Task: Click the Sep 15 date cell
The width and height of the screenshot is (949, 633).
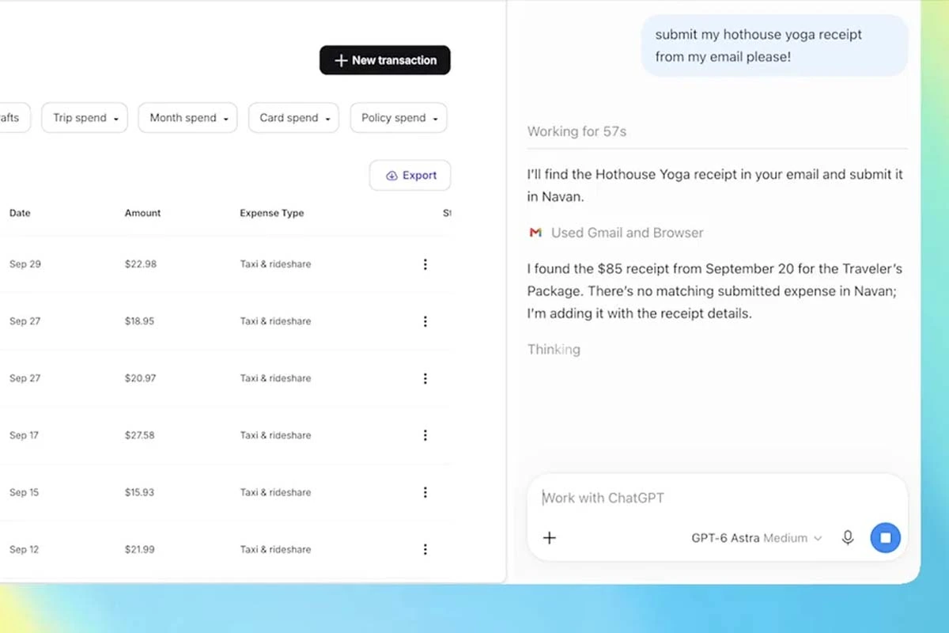Action: tap(24, 492)
